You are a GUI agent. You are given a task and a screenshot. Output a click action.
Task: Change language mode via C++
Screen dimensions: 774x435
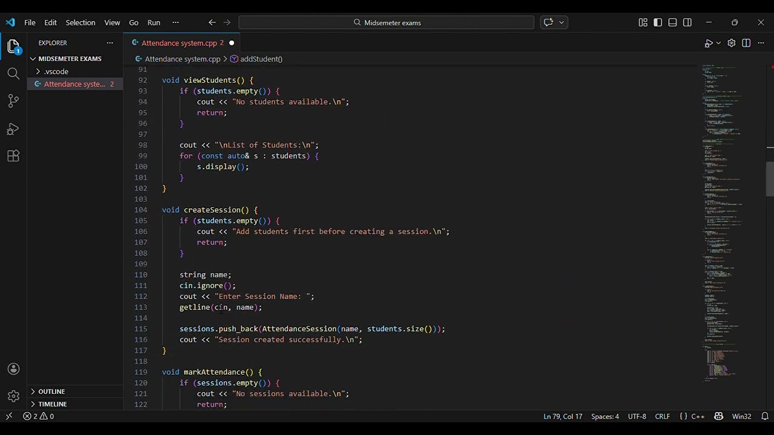698,416
